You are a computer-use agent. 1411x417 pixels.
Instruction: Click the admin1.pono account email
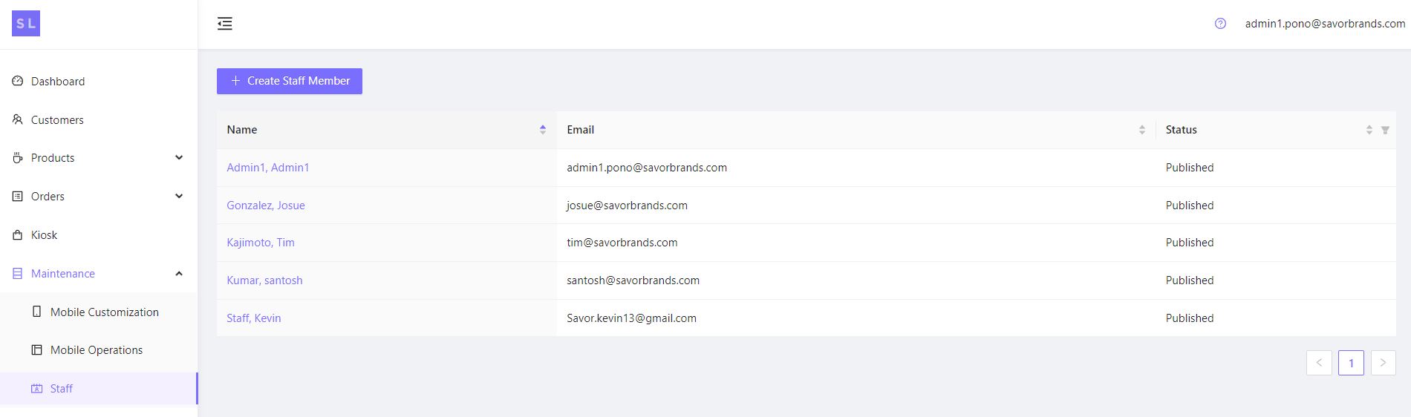tap(1325, 24)
